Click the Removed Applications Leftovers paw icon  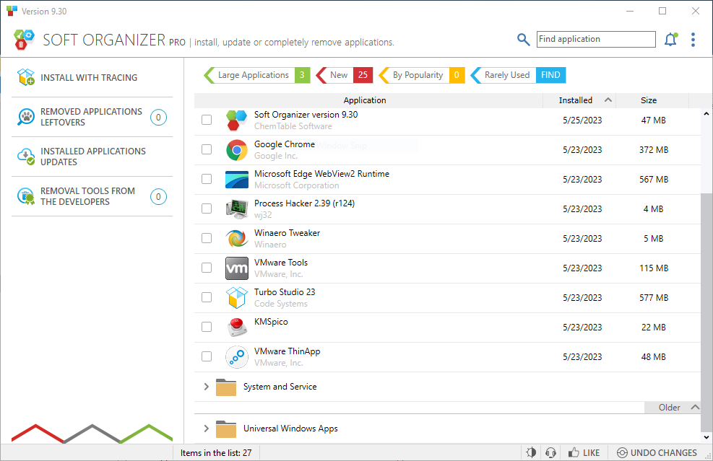[x=26, y=117]
